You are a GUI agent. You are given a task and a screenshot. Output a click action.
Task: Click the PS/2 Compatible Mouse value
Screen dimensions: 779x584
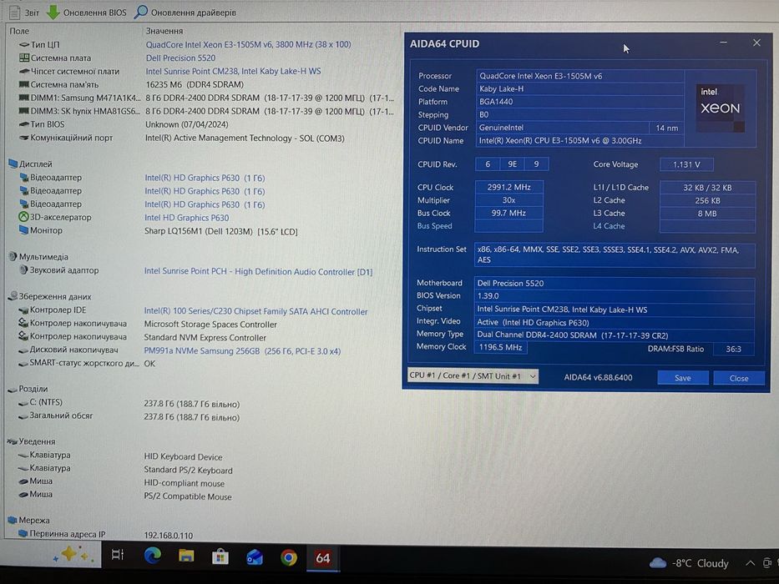(188, 496)
